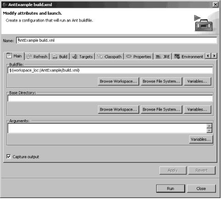Open Variables for Arguments section
This screenshot has width=221, height=199.
coord(201,139)
